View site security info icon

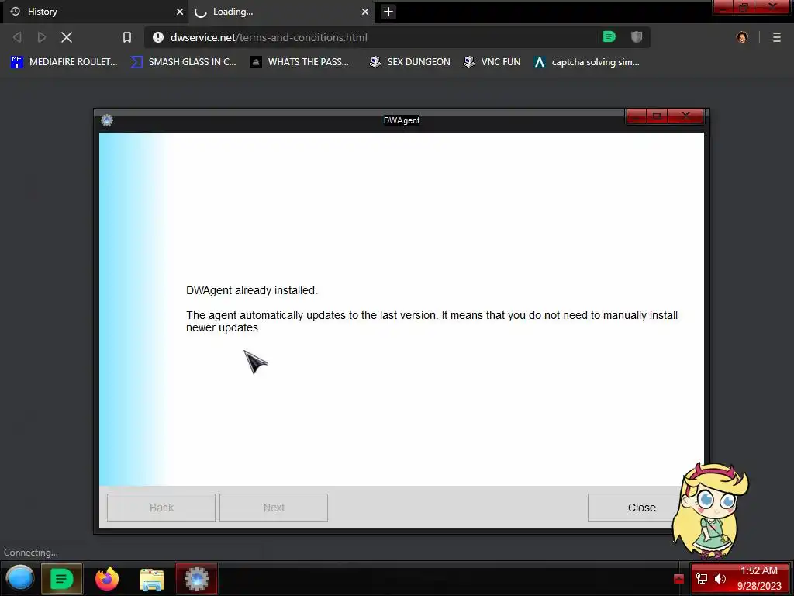click(158, 37)
